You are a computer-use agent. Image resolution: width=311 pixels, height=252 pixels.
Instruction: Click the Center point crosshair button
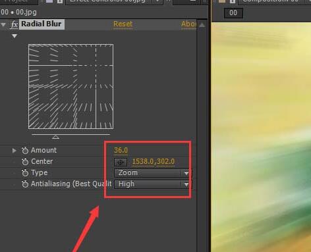click(121, 162)
